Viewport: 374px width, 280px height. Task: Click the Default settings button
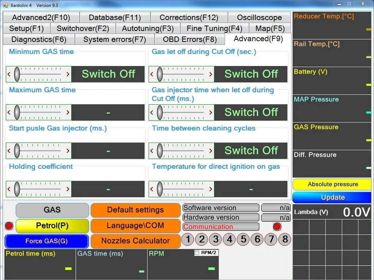136,210
